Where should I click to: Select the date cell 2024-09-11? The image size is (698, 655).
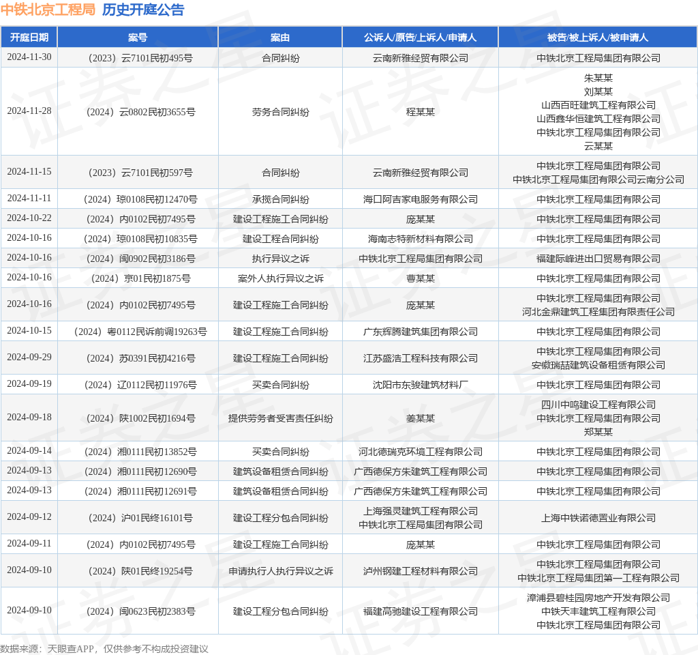29,544
